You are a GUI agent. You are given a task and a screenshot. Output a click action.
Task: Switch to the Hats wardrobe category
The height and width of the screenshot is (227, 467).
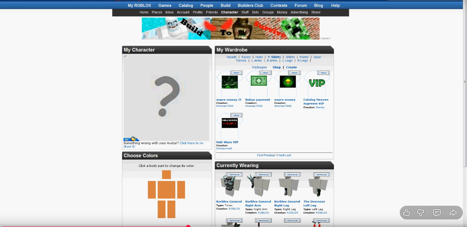(x=259, y=57)
